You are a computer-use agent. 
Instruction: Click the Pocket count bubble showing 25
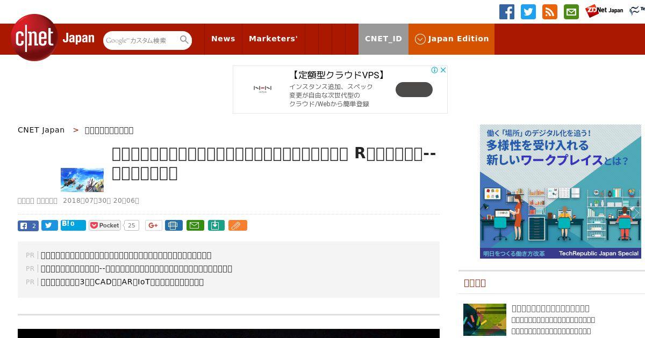tap(132, 225)
